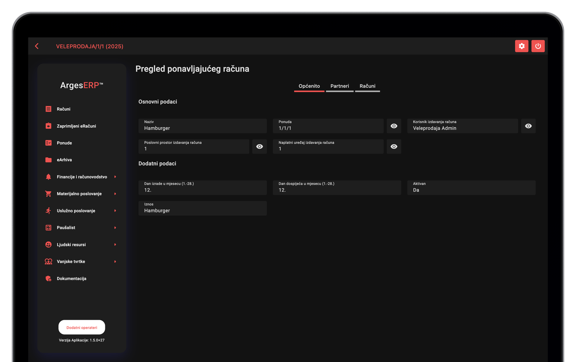The width and height of the screenshot is (576, 362).
Task: Click the eArhiva folder icon
Action: point(49,160)
